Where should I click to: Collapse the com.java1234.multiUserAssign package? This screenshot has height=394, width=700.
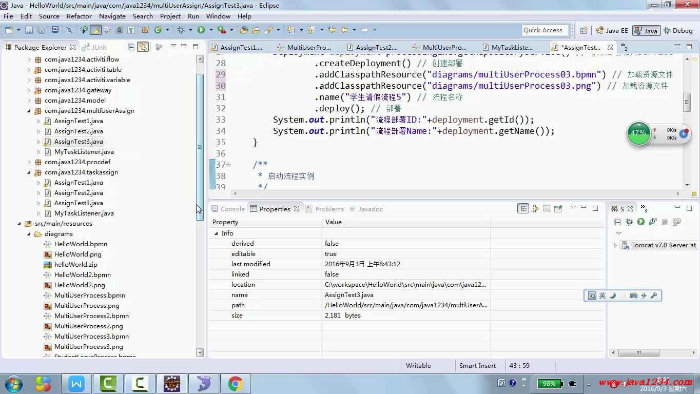point(29,111)
